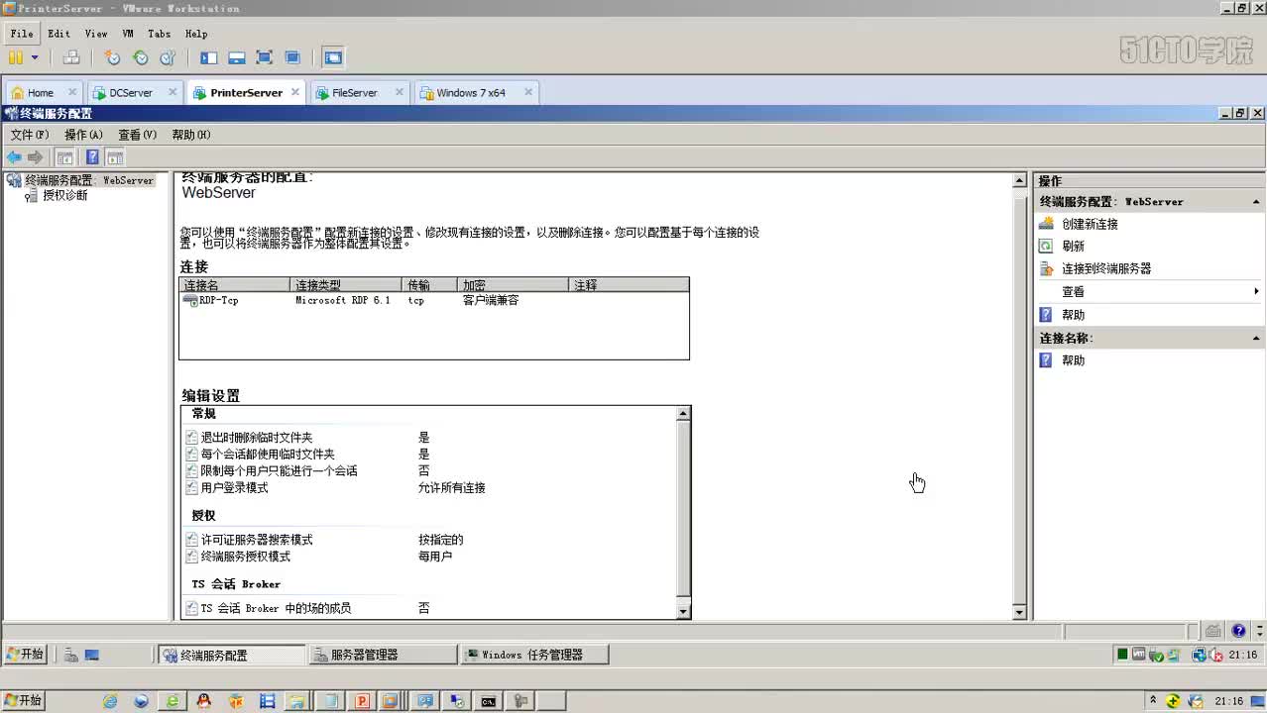Switch to 服务器管理器 taskbar window
This screenshot has height=713, width=1267.
tap(382, 655)
